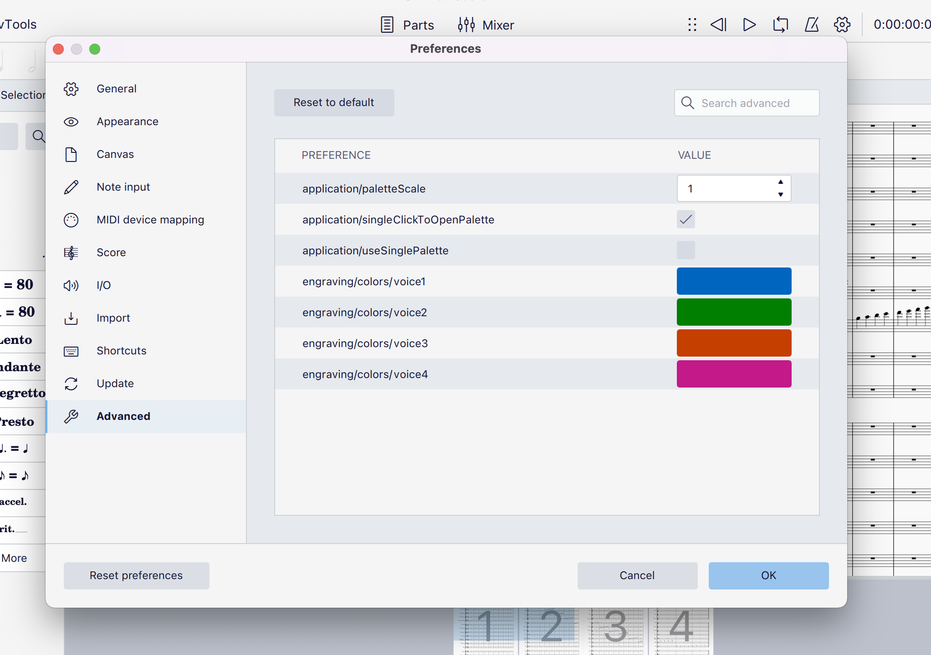
Task: Open the Mixer panel
Action: [x=486, y=25]
